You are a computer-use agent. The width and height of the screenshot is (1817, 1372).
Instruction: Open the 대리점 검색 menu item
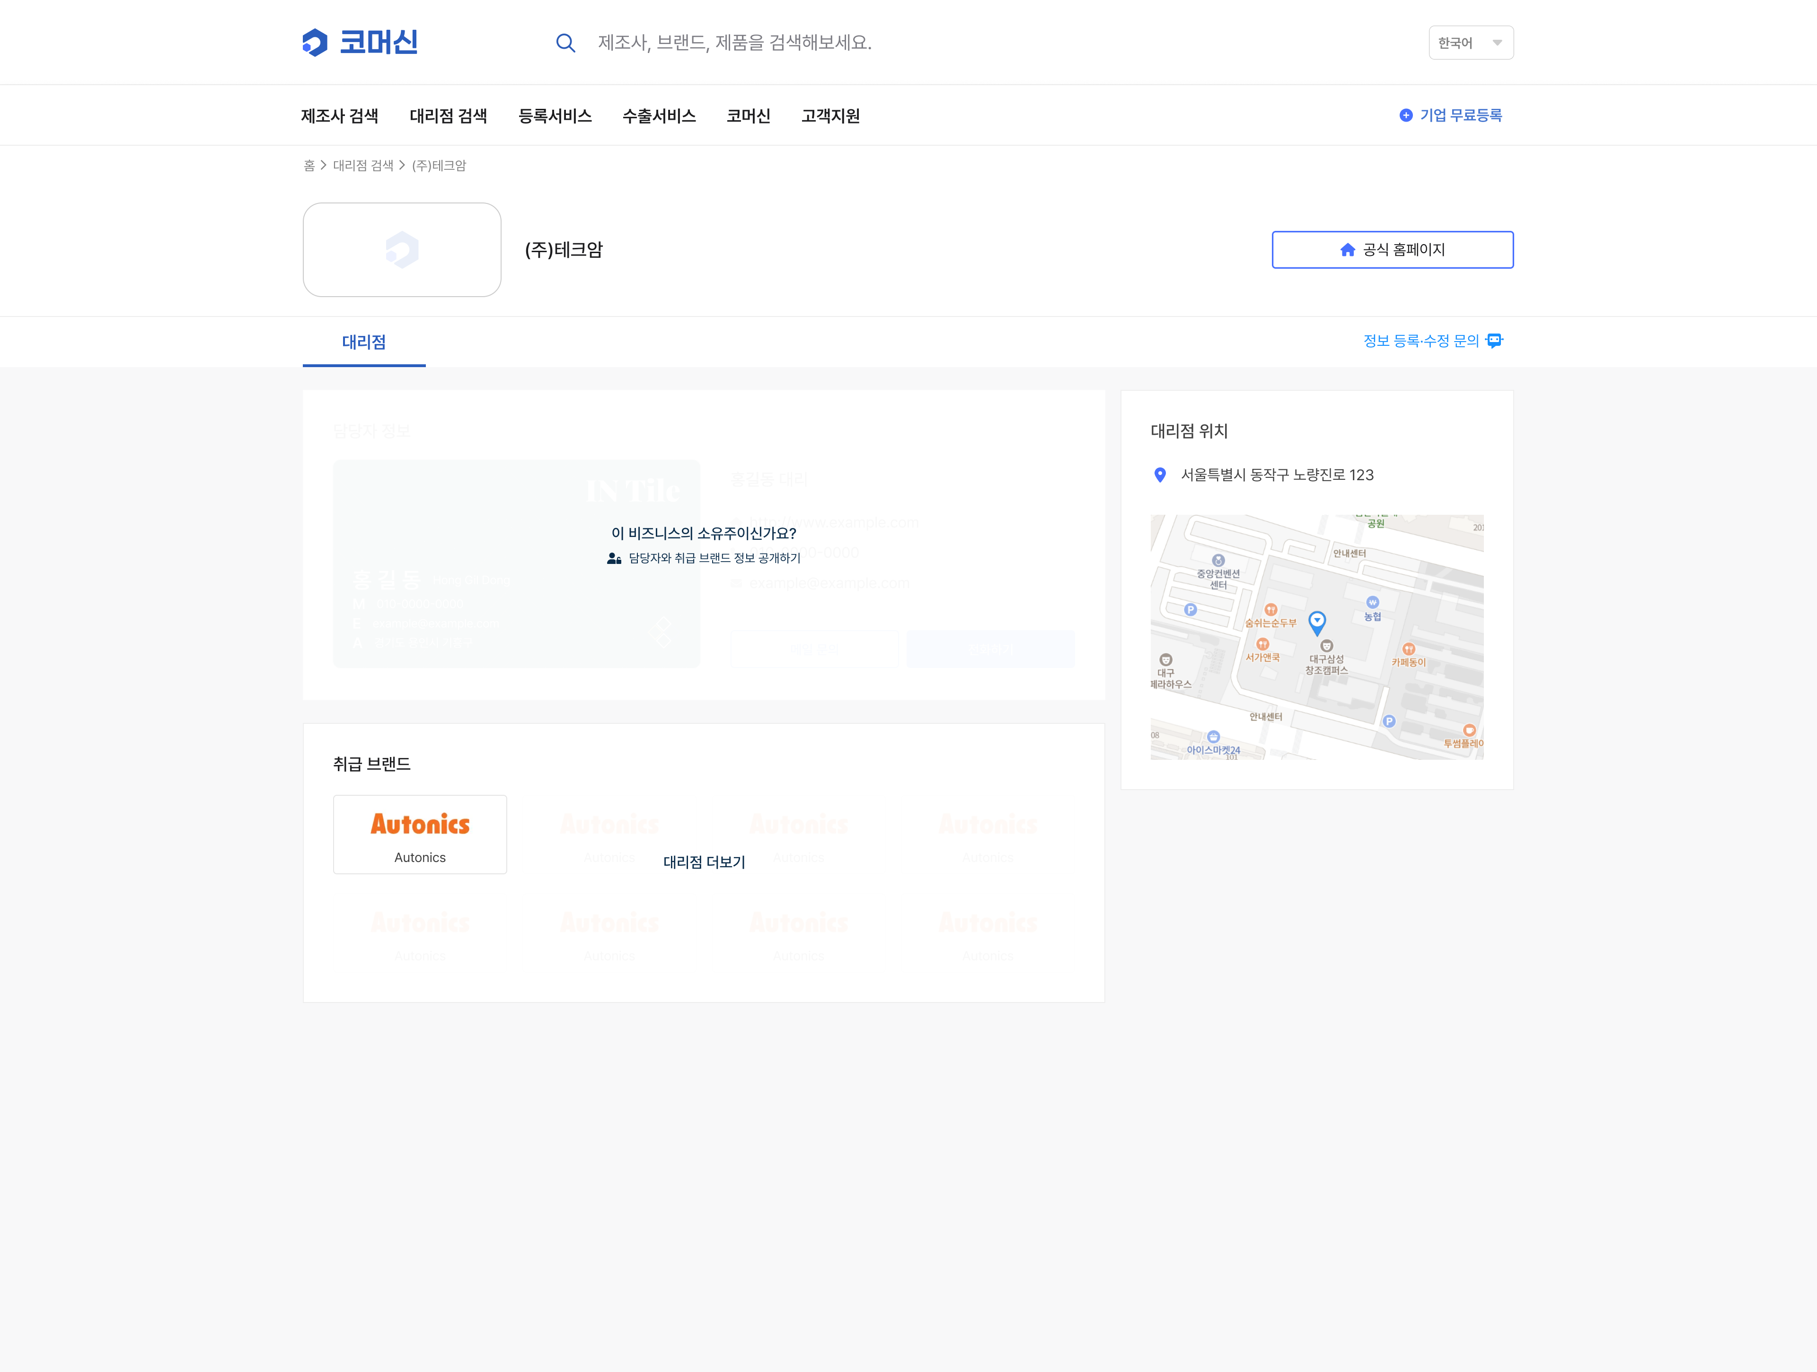(448, 116)
